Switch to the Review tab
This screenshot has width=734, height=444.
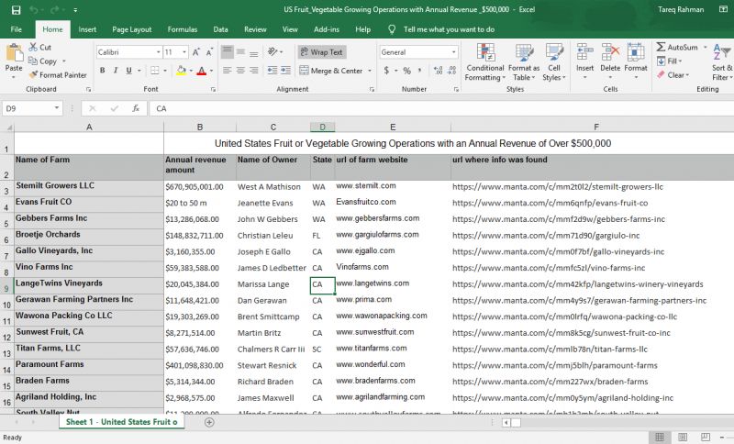pos(255,29)
